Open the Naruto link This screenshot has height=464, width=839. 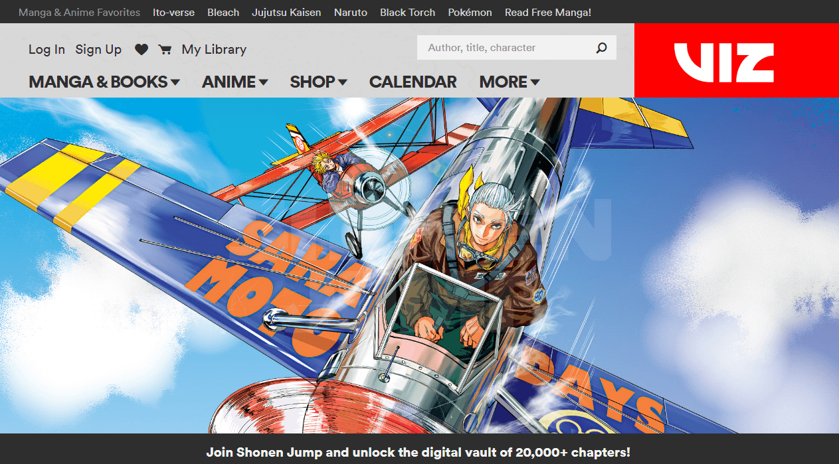point(351,12)
